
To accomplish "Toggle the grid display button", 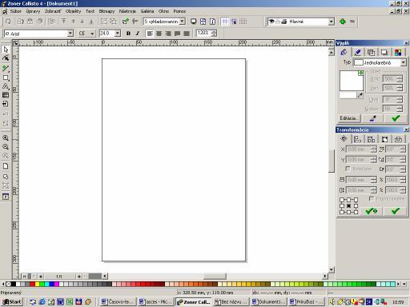I will point(225,22).
